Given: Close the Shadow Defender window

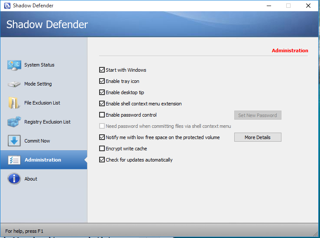Looking at the screenshot, I should [308, 6].
